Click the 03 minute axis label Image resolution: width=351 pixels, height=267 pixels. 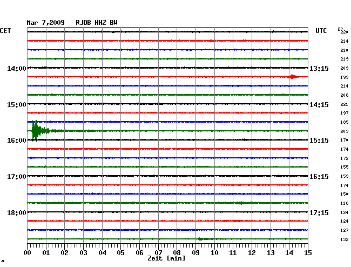coord(83,253)
